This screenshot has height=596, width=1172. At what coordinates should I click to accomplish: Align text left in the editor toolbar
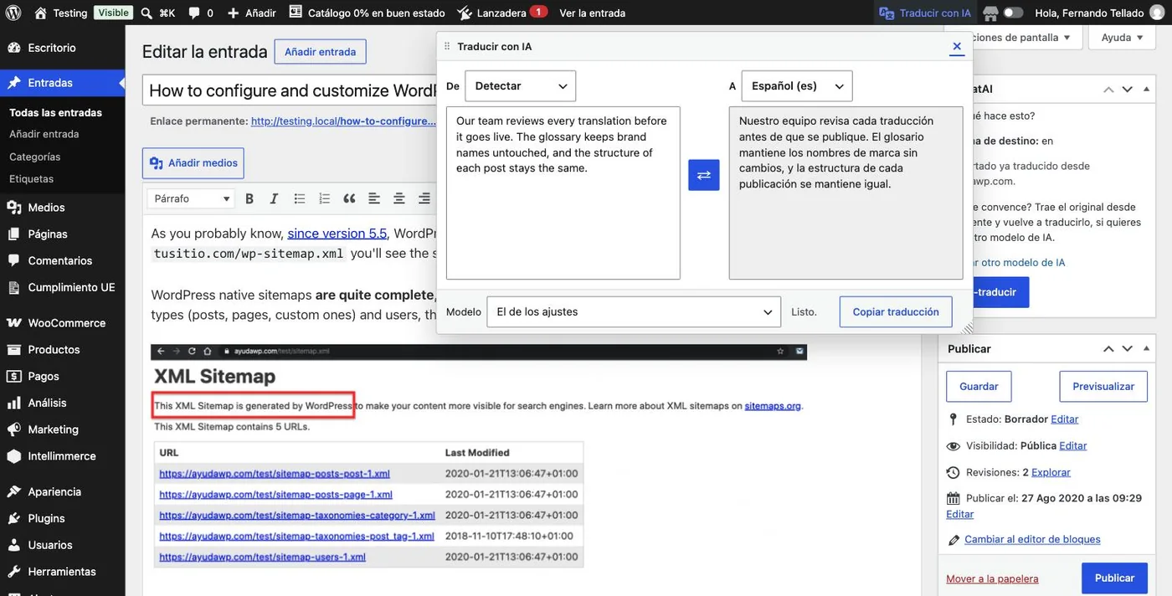click(374, 198)
